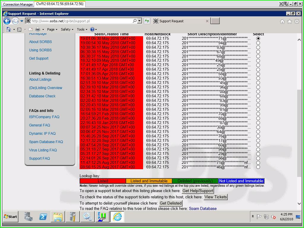Image resolution: width=304 pixels, height=228 pixels.
Task: Open the Print options dropdown arrow
Action: (43, 30)
